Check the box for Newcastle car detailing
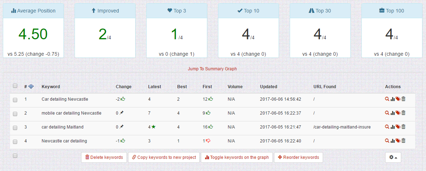 click(15, 141)
